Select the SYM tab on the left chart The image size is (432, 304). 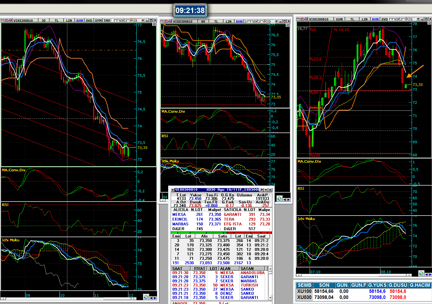pyautogui.click(x=98, y=20)
